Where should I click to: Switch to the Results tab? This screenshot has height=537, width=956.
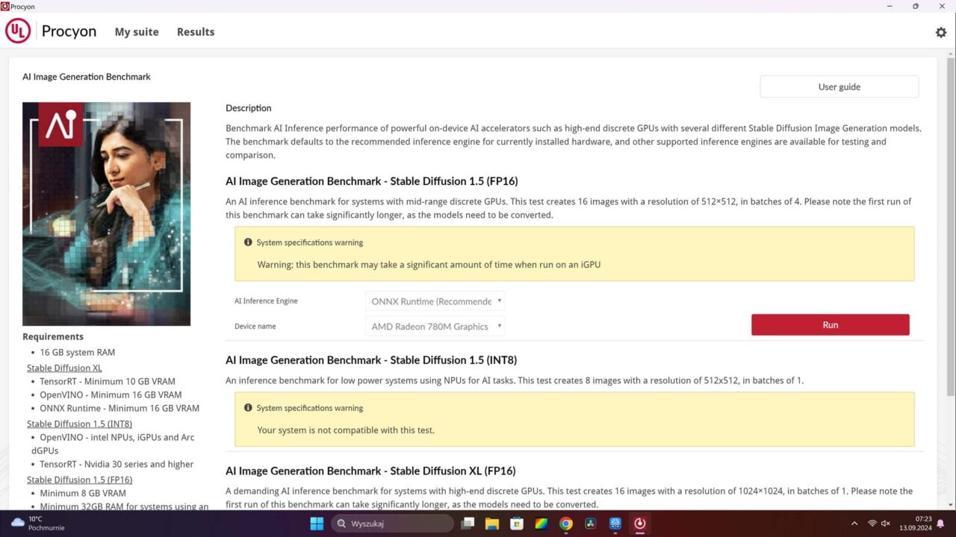(196, 32)
